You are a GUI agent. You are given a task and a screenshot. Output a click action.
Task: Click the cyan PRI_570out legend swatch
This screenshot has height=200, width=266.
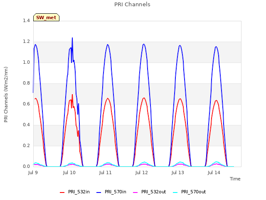click(x=175, y=192)
